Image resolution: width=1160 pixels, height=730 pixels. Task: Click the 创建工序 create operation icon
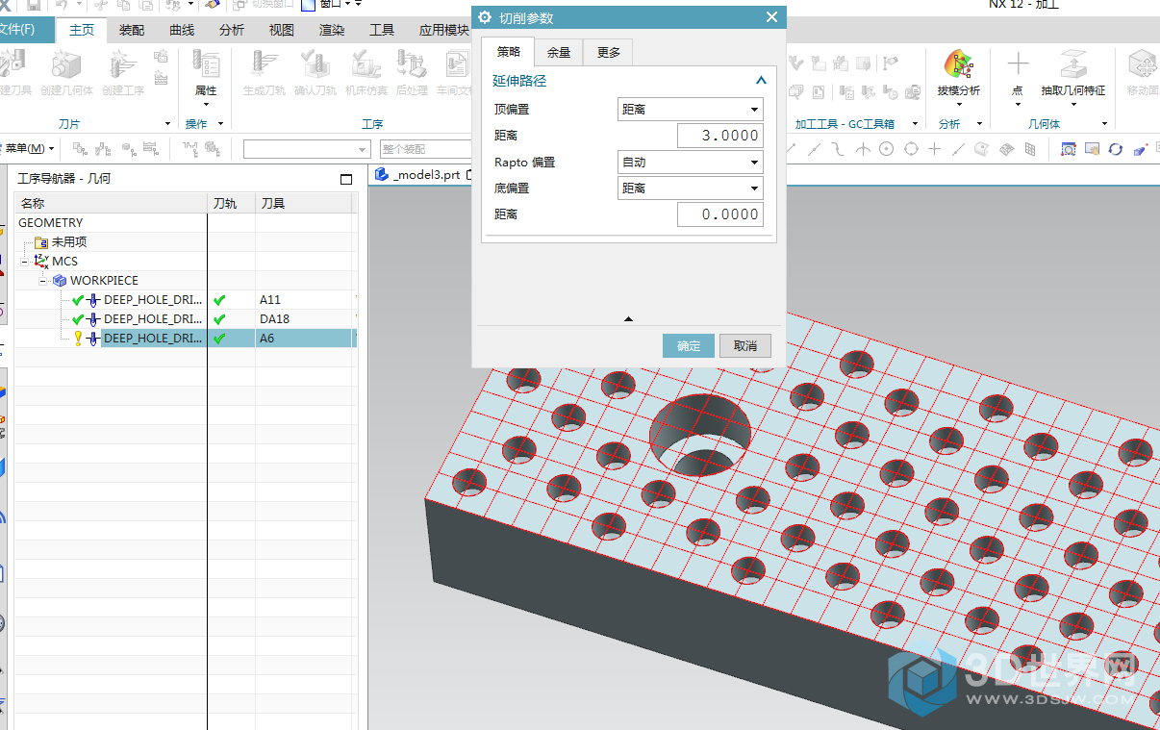(123, 74)
